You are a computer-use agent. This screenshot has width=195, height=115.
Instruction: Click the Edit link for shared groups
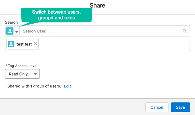(x=67, y=86)
